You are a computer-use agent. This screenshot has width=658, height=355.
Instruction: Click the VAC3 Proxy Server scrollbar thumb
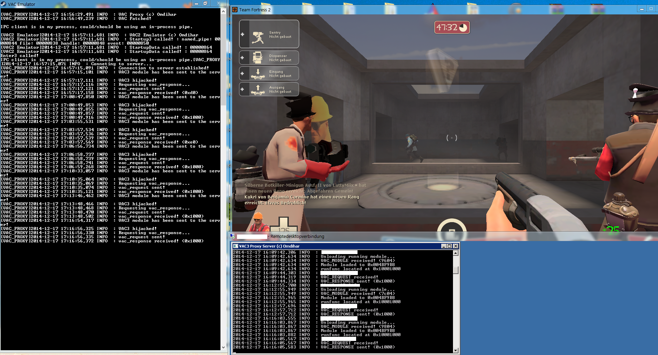coord(456,270)
